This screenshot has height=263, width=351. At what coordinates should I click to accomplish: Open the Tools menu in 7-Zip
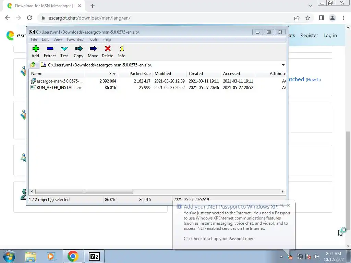click(x=93, y=39)
